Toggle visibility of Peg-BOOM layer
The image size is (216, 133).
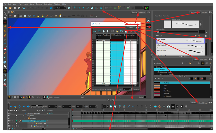[x=9, y=116]
